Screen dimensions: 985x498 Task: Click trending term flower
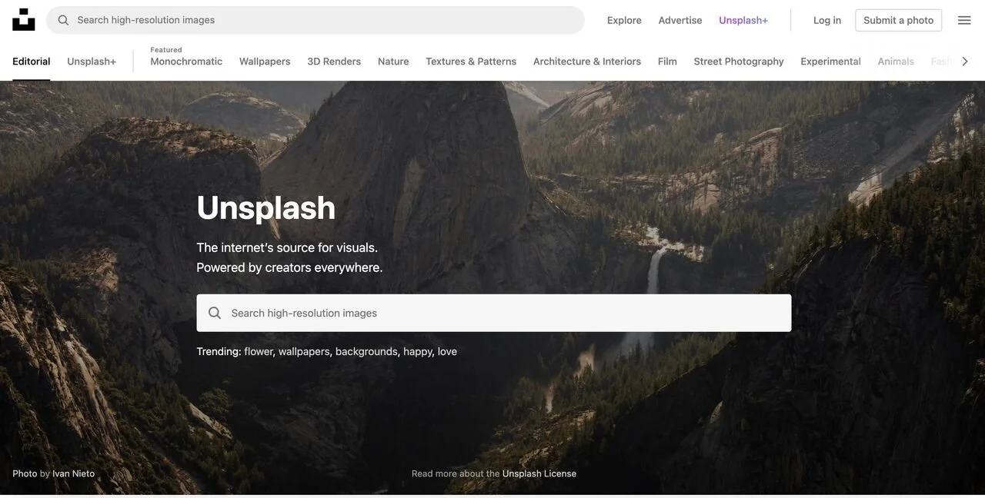(259, 351)
